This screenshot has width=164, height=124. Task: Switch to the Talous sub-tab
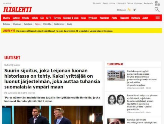pyautogui.click(x=38, y=24)
